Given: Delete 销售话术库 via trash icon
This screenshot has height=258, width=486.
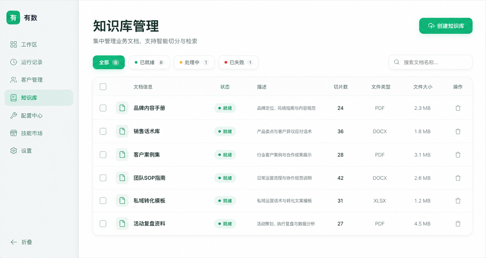Looking at the screenshot, I should [x=458, y=131].
